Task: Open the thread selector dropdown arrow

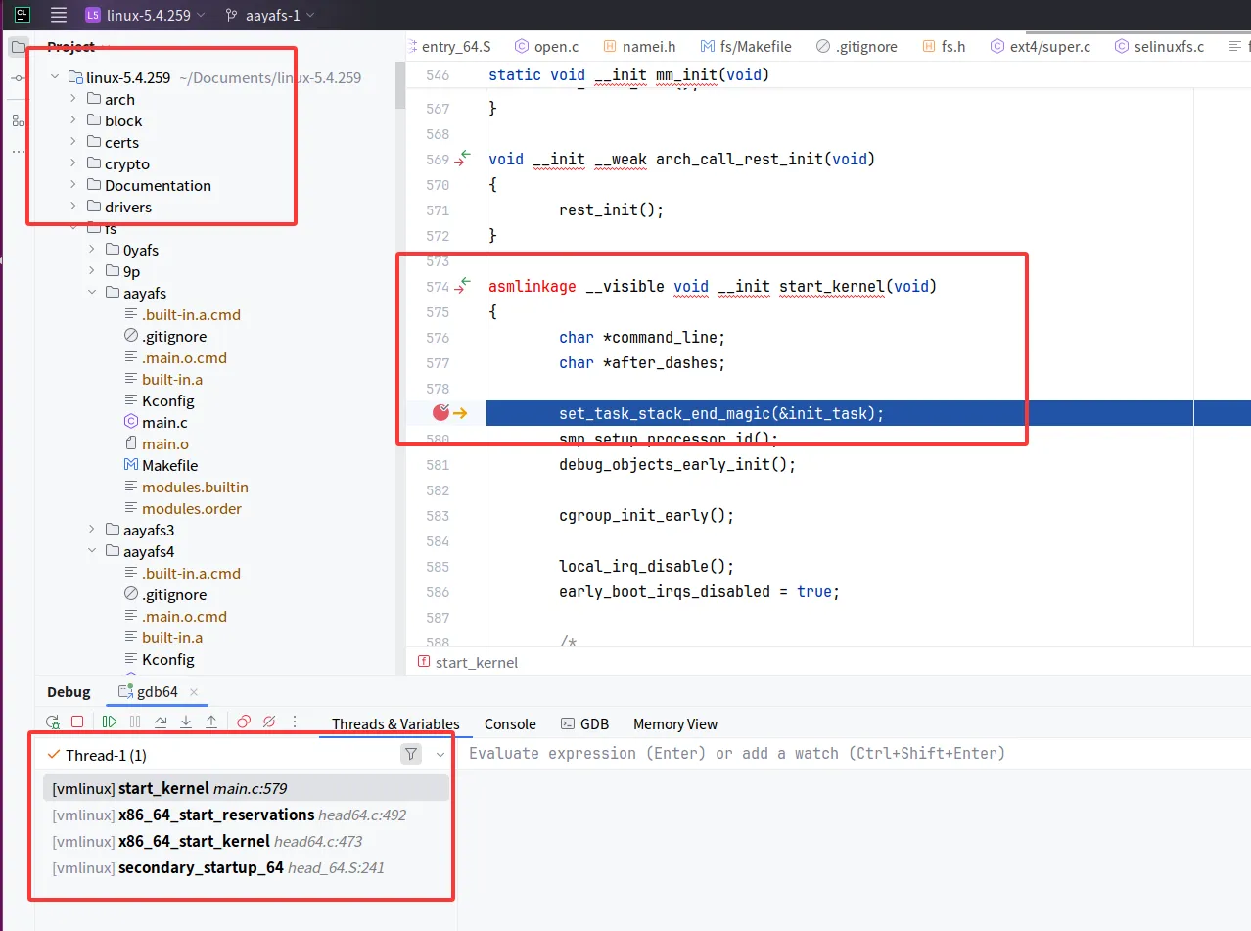Action: 440,755
